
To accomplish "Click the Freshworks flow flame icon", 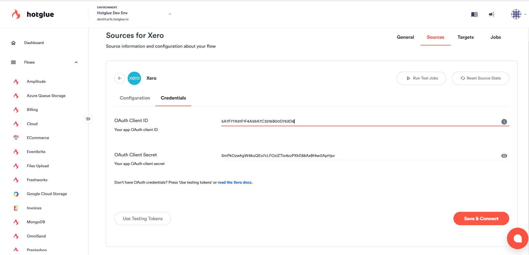I will [16, 180].
